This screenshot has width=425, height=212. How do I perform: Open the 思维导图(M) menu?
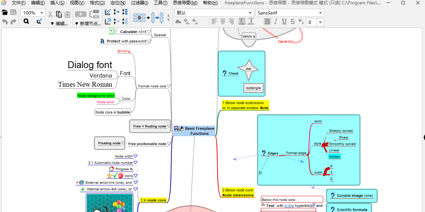(185, 3)
